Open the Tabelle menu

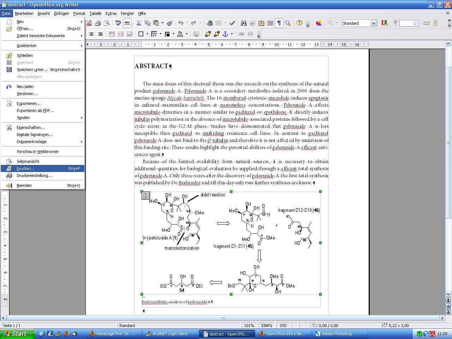[95, 13]
